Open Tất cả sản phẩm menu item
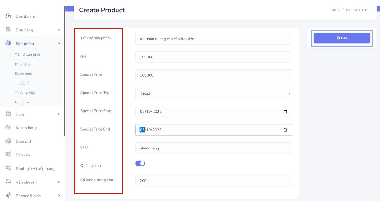The height and width of the screenshot is (205, 384). 29,55
